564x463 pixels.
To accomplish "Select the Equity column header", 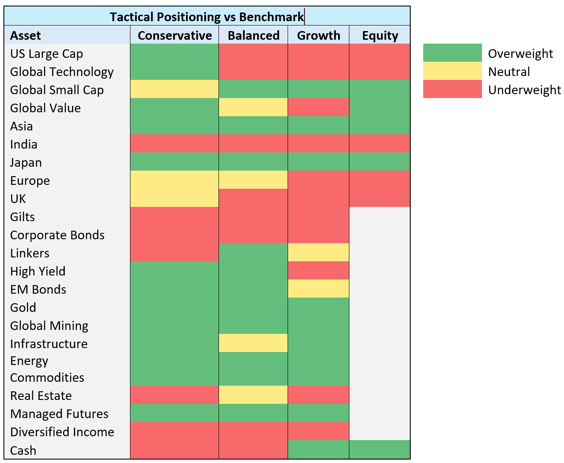I will [x=380, y=35].
